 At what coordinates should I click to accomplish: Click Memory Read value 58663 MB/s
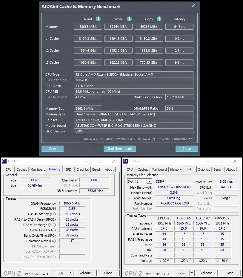point(88,27)
